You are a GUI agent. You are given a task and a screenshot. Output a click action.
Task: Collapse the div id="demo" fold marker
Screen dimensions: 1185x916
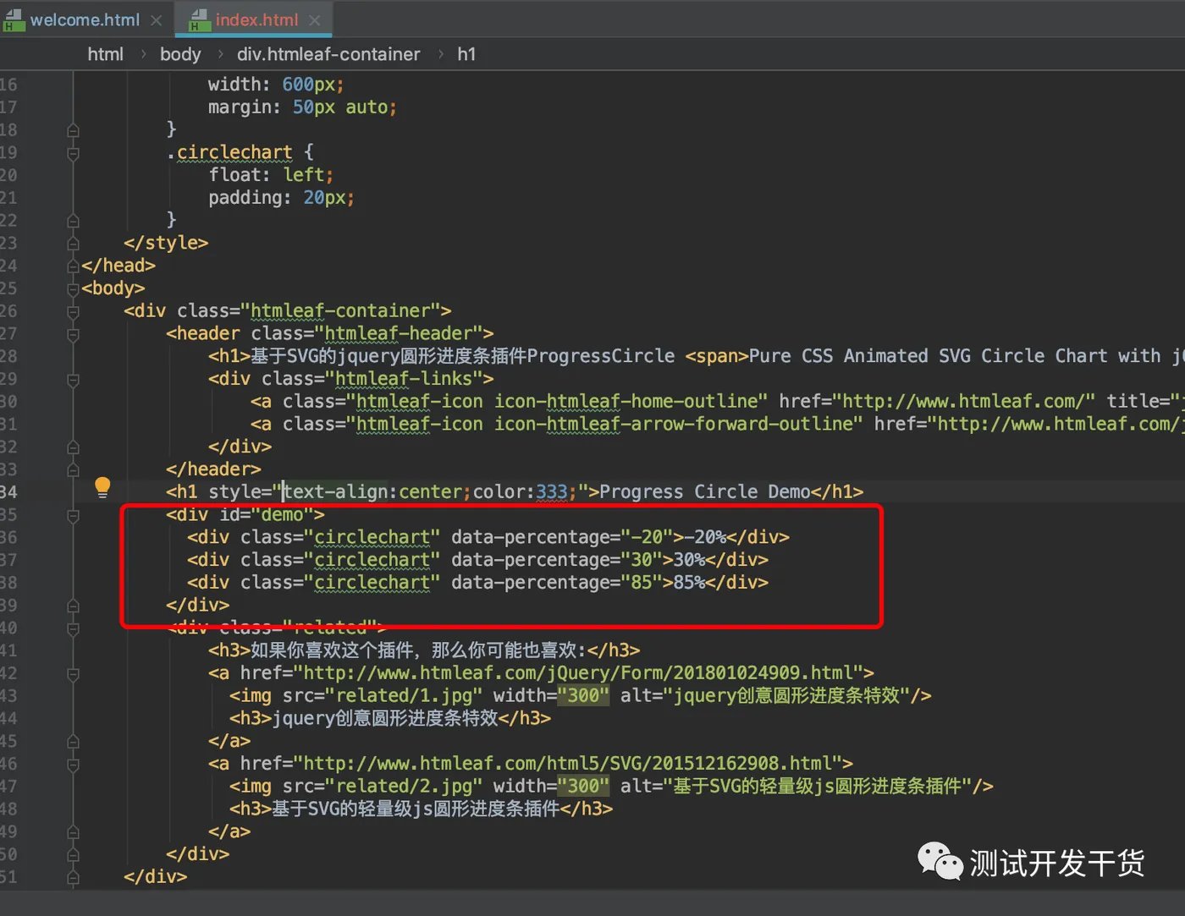(74, 515)
